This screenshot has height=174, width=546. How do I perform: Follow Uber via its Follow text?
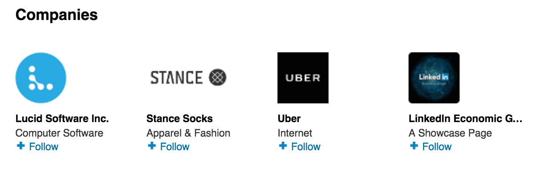coord(306,146)
